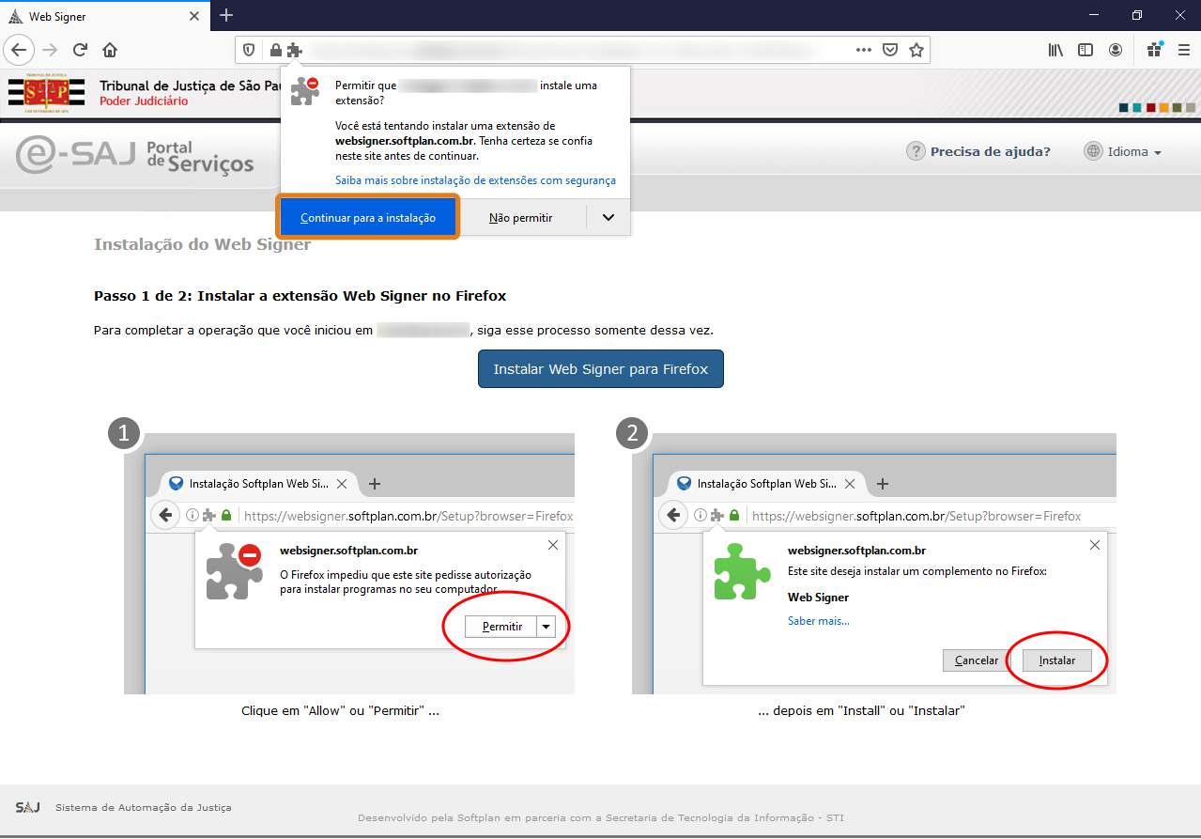The image size is (1201, 839).
Task: Save page to Pocket
Action: (x=890, y=50)
